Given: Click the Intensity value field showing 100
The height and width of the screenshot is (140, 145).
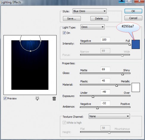Looking at the screenshot, I should click(x=105, y=39).
